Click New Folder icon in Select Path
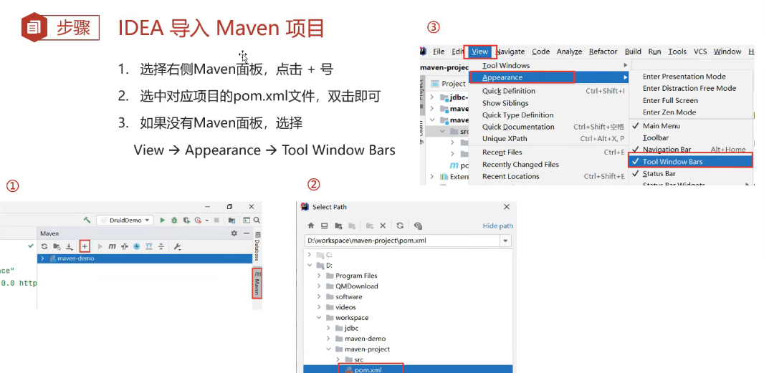Screen dimensions: 764x373 [x=370, y=226]
